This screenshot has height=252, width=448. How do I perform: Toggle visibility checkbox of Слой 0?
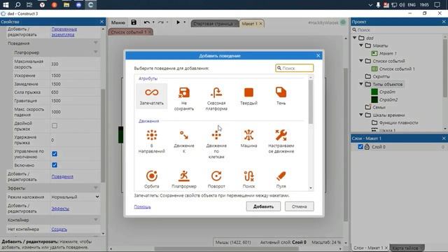pyautogui.click(x=360, y=147)
